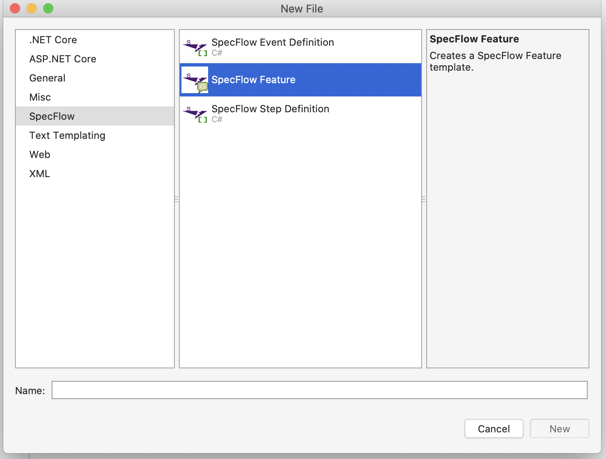The height and width of the screenshot is (459, 606).
Task: Select SpecFlow Feature template label
Action: 253,80
